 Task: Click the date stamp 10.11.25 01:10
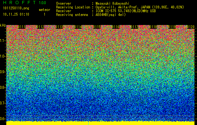16,14
